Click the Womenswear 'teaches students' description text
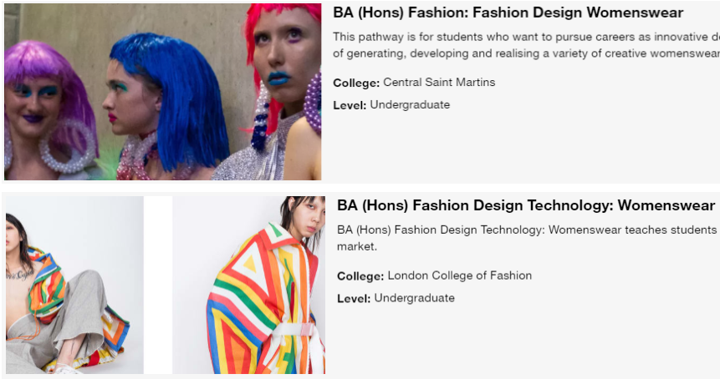Viewport: 720px width, 379px height. click(527, 238)
